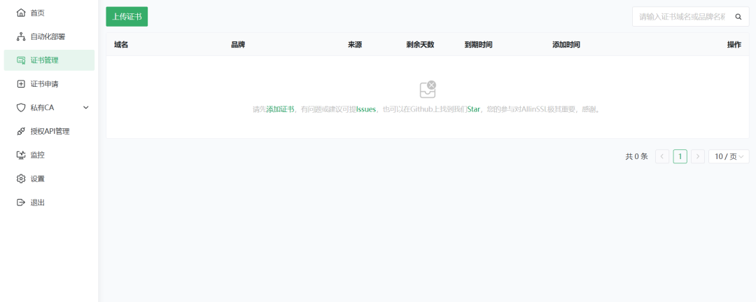Click the 到期时间 column header
Screen dimensions: 756x302
pyautogui.click(x=479, y=45)
